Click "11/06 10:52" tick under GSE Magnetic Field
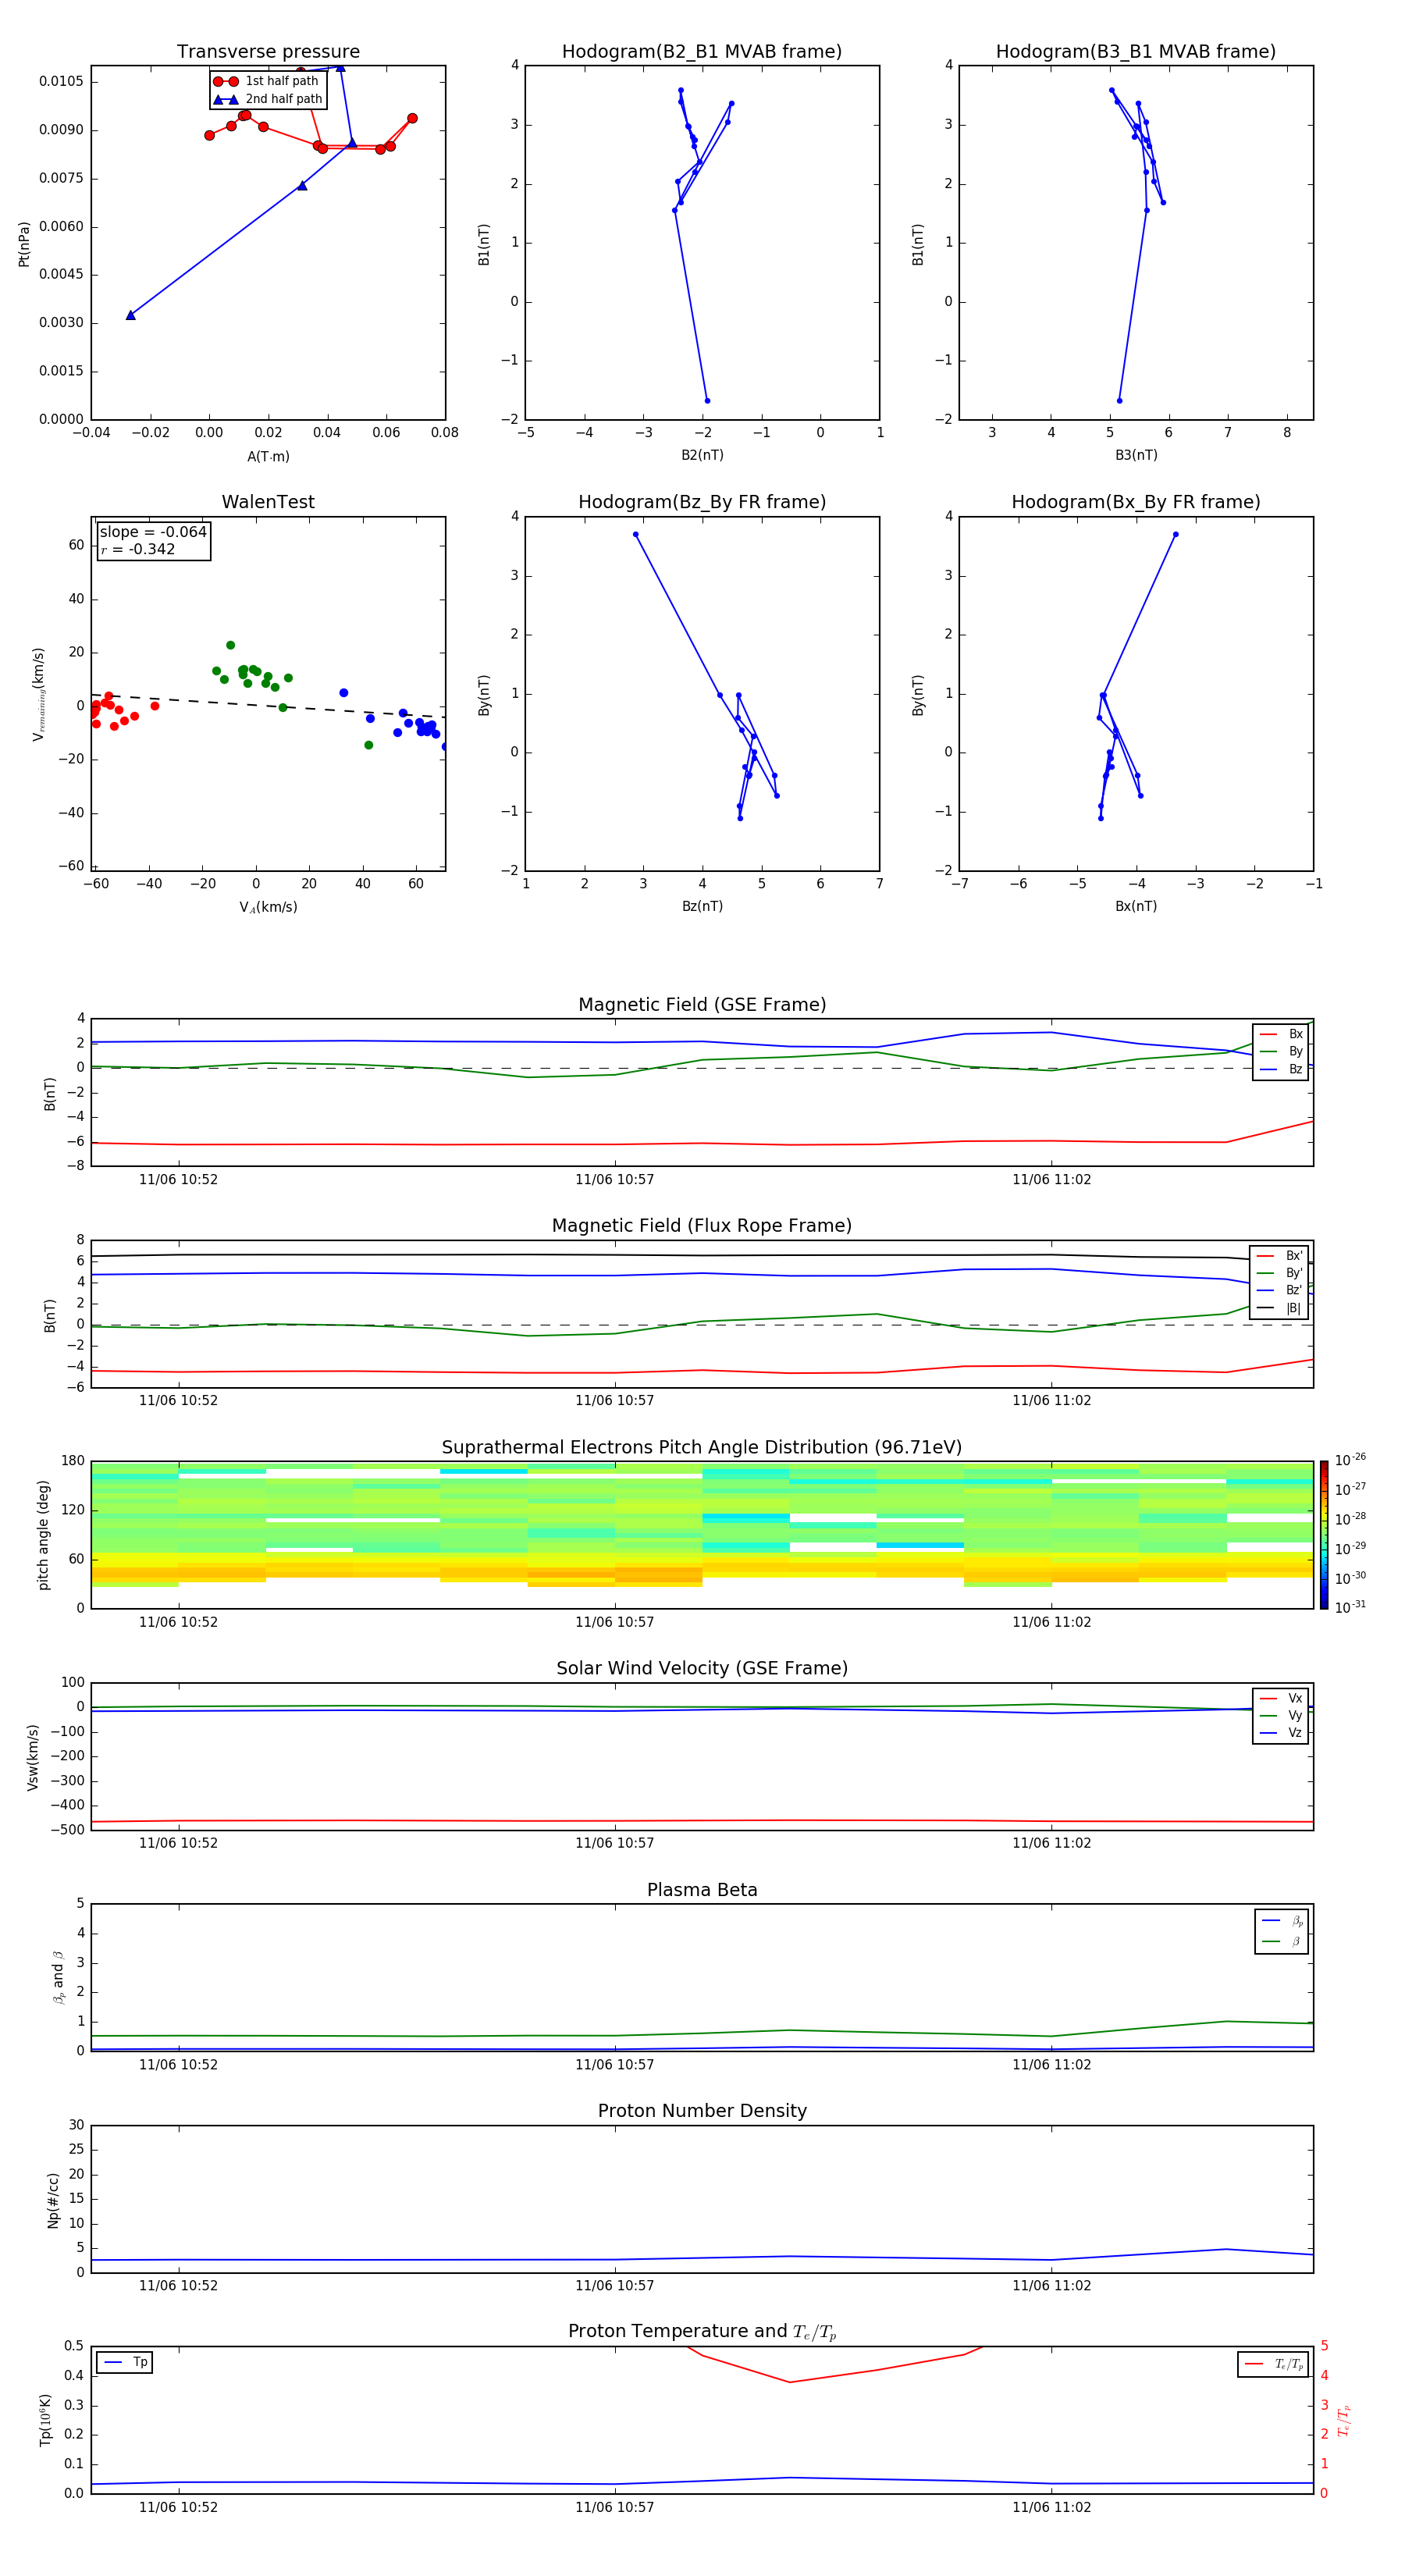 click(178, 1180)
